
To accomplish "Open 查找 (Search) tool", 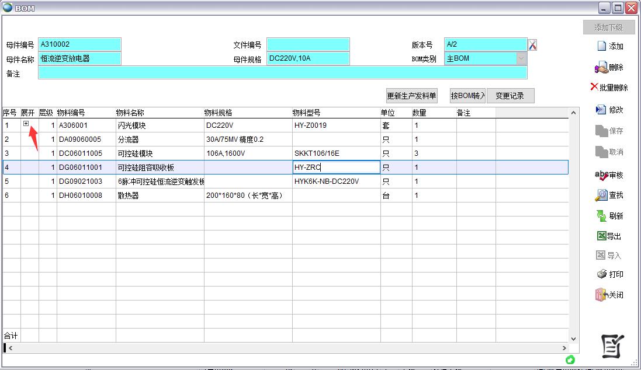I will point(609,196).
